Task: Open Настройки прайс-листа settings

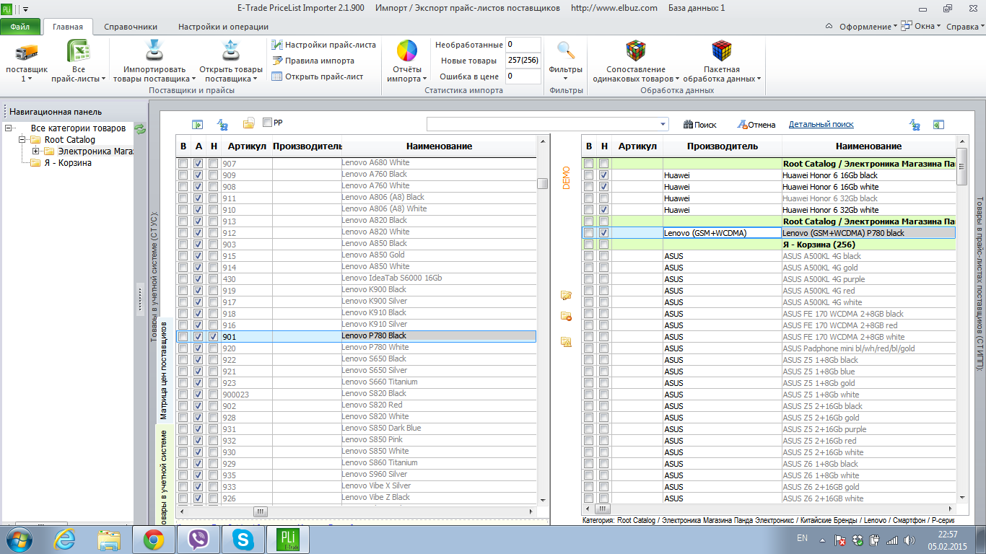Action: 323,45
